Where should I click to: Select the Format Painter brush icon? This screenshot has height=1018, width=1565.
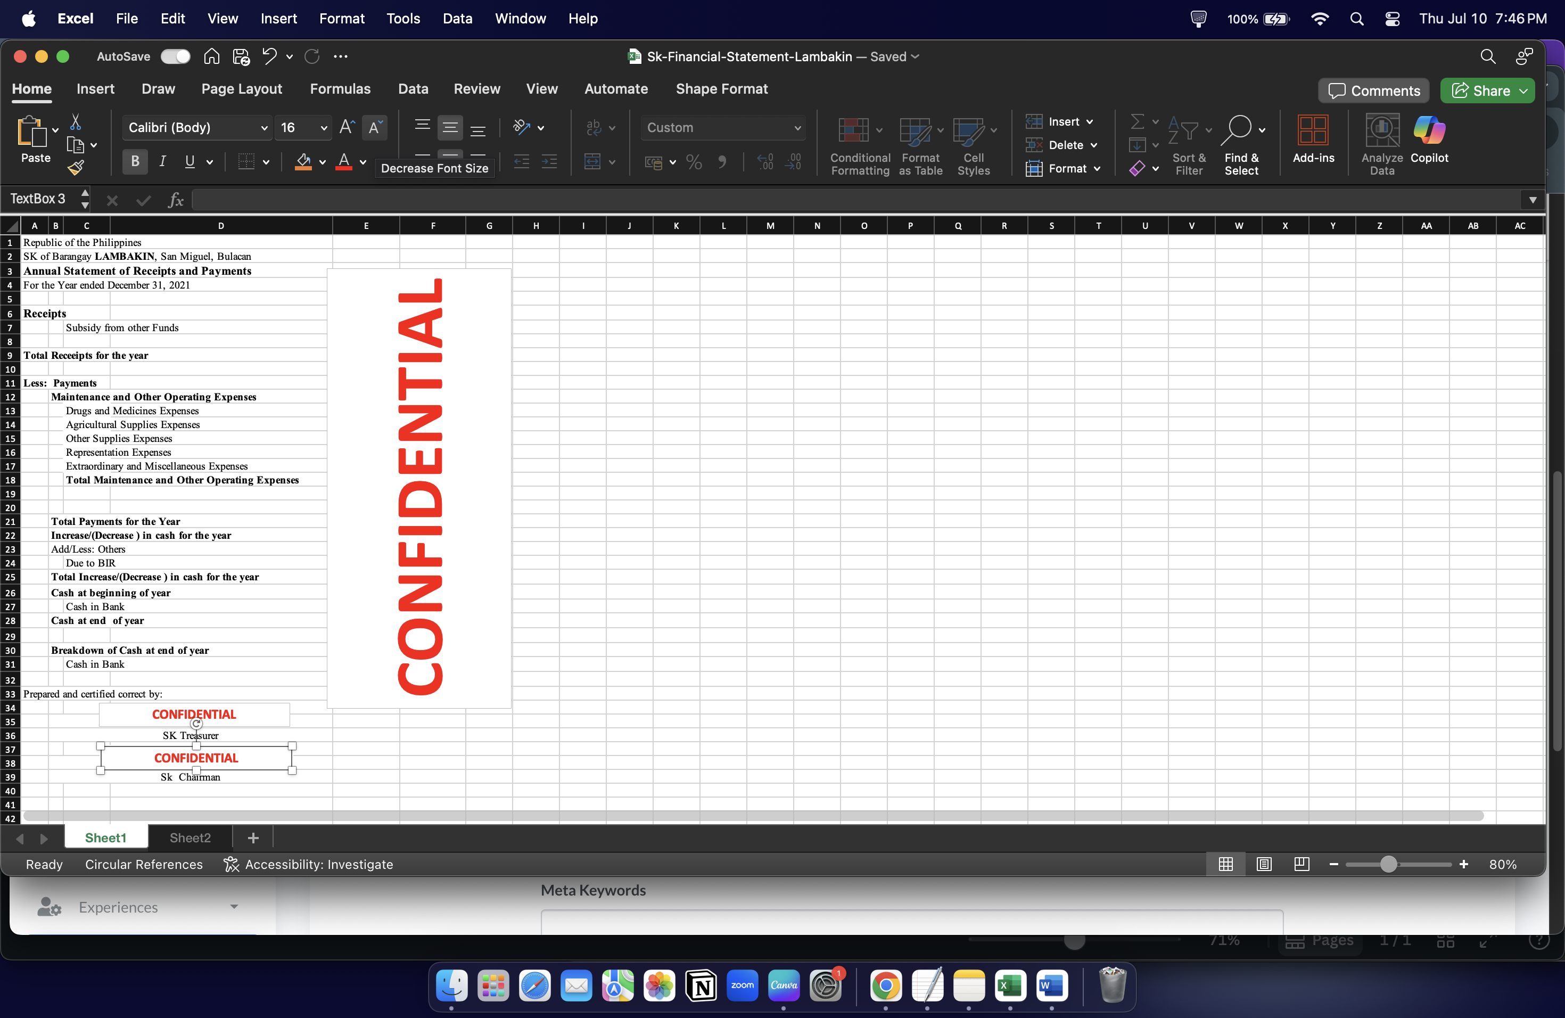click(75, 168)
